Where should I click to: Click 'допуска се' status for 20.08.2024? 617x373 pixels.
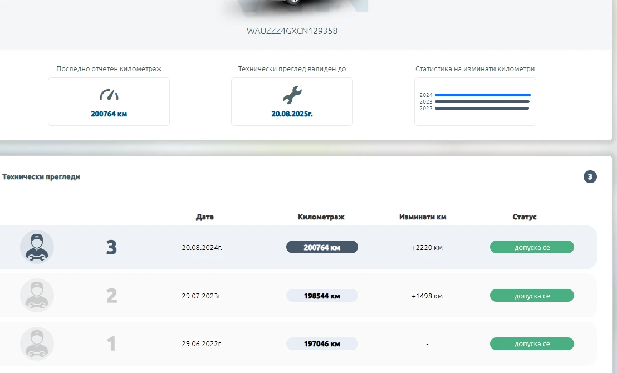(x=532, y=247)
